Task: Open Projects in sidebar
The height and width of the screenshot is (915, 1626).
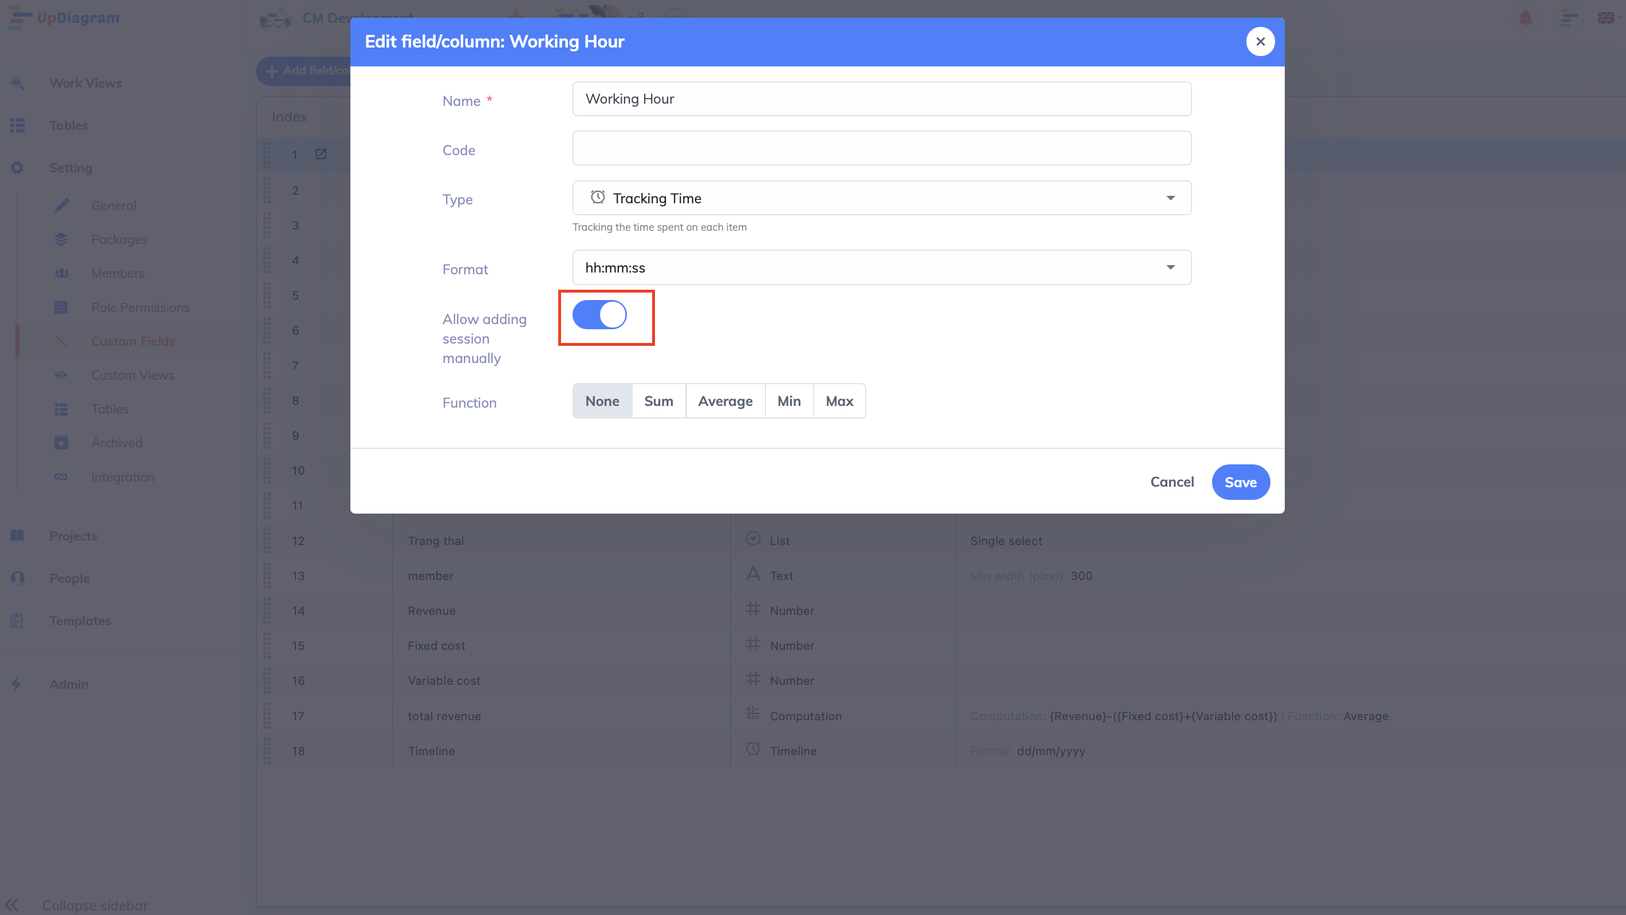Action: tap(73, 536)
